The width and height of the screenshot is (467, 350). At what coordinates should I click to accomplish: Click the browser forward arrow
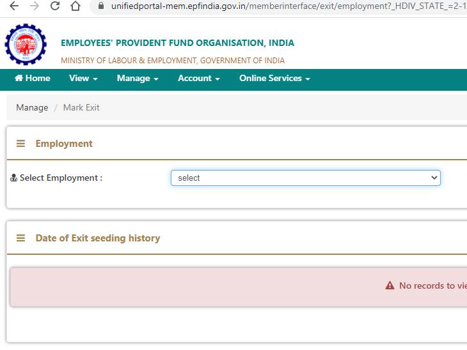pos(35,6)
